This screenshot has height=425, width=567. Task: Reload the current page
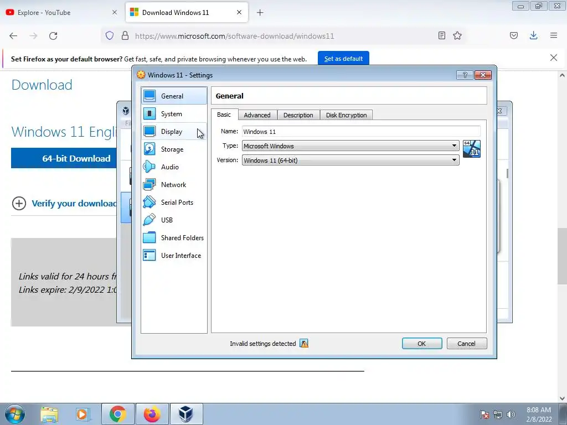coord(53,35)
